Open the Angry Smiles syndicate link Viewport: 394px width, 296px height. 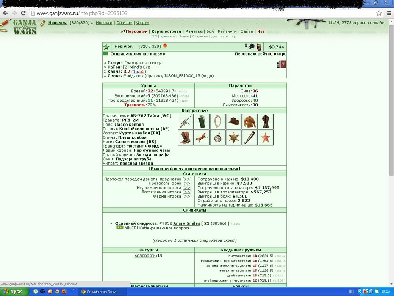pyautogui.click(x=187, y=223)
